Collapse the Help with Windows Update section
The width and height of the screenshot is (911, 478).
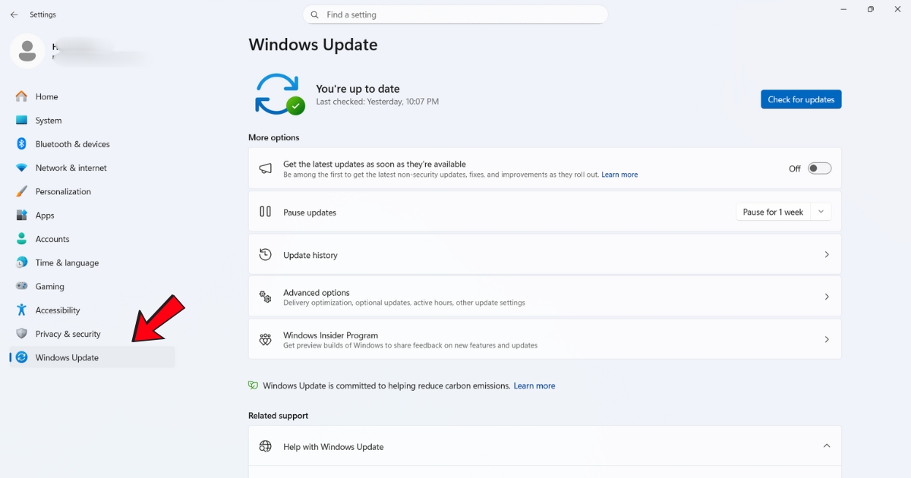pyautogui.click(x=827, y=446)
